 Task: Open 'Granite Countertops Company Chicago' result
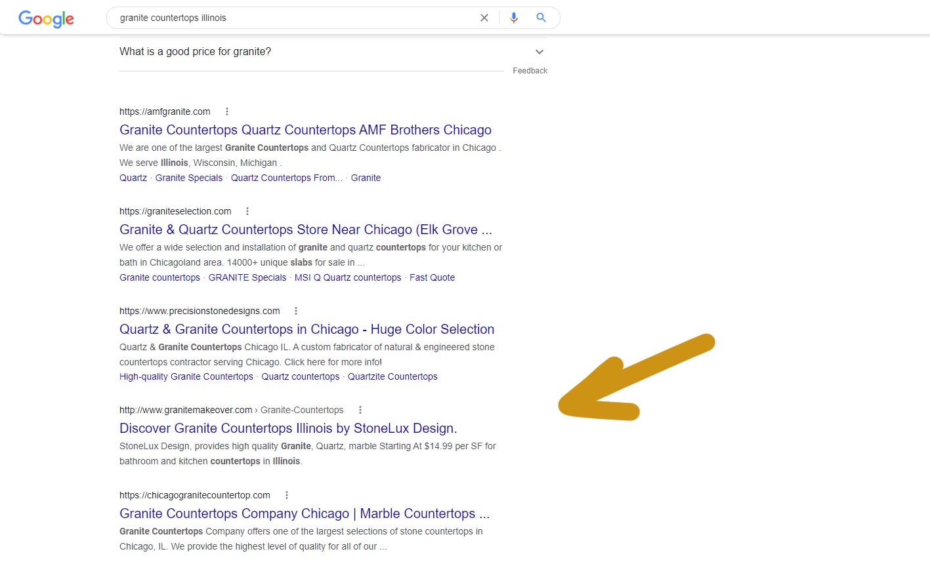click(x=304, y=513)
